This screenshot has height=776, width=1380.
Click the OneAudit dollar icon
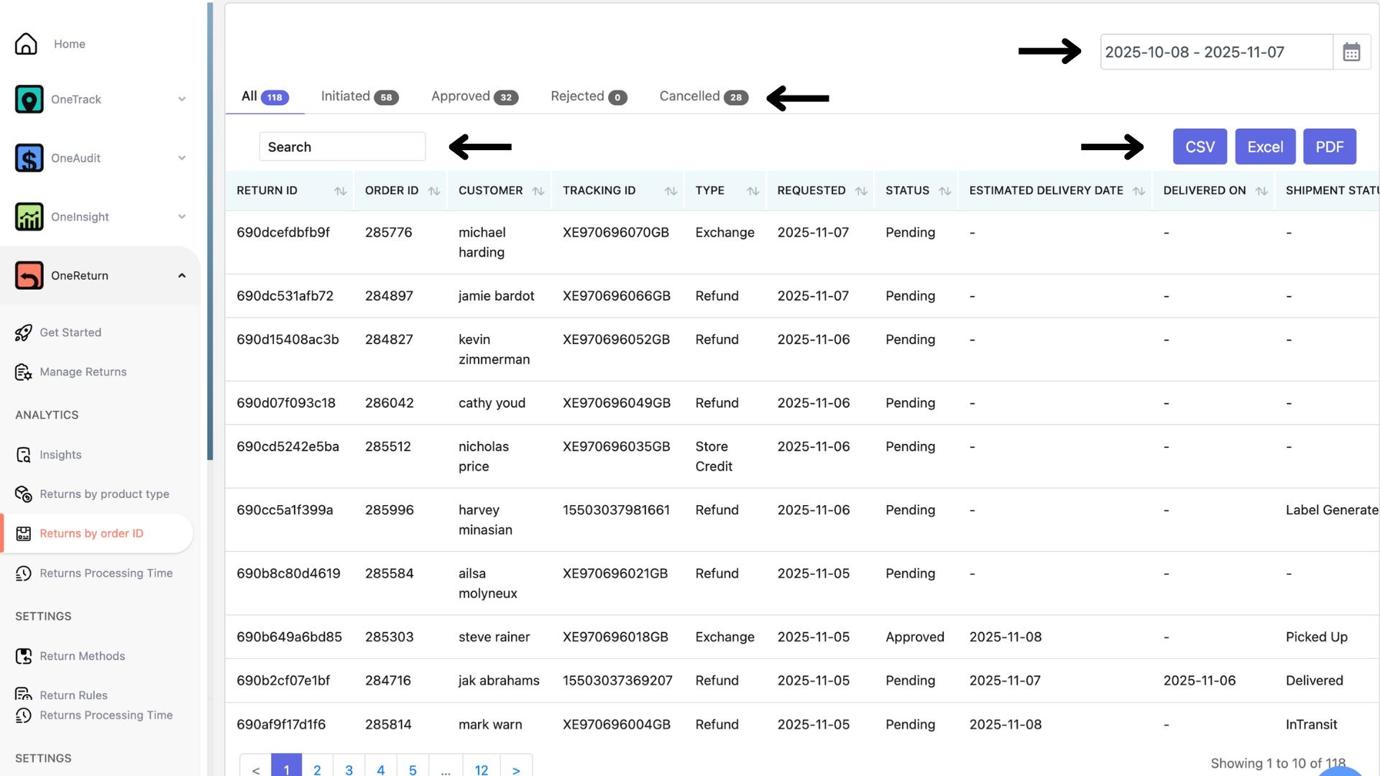point(29,158)
